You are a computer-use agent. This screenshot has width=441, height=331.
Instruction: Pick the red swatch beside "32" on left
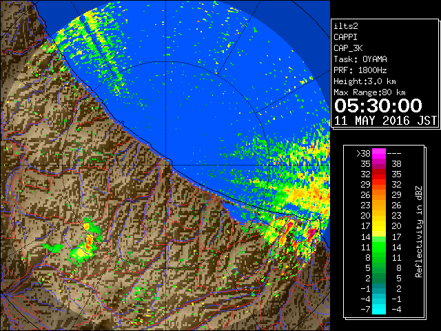pos(379,174)
